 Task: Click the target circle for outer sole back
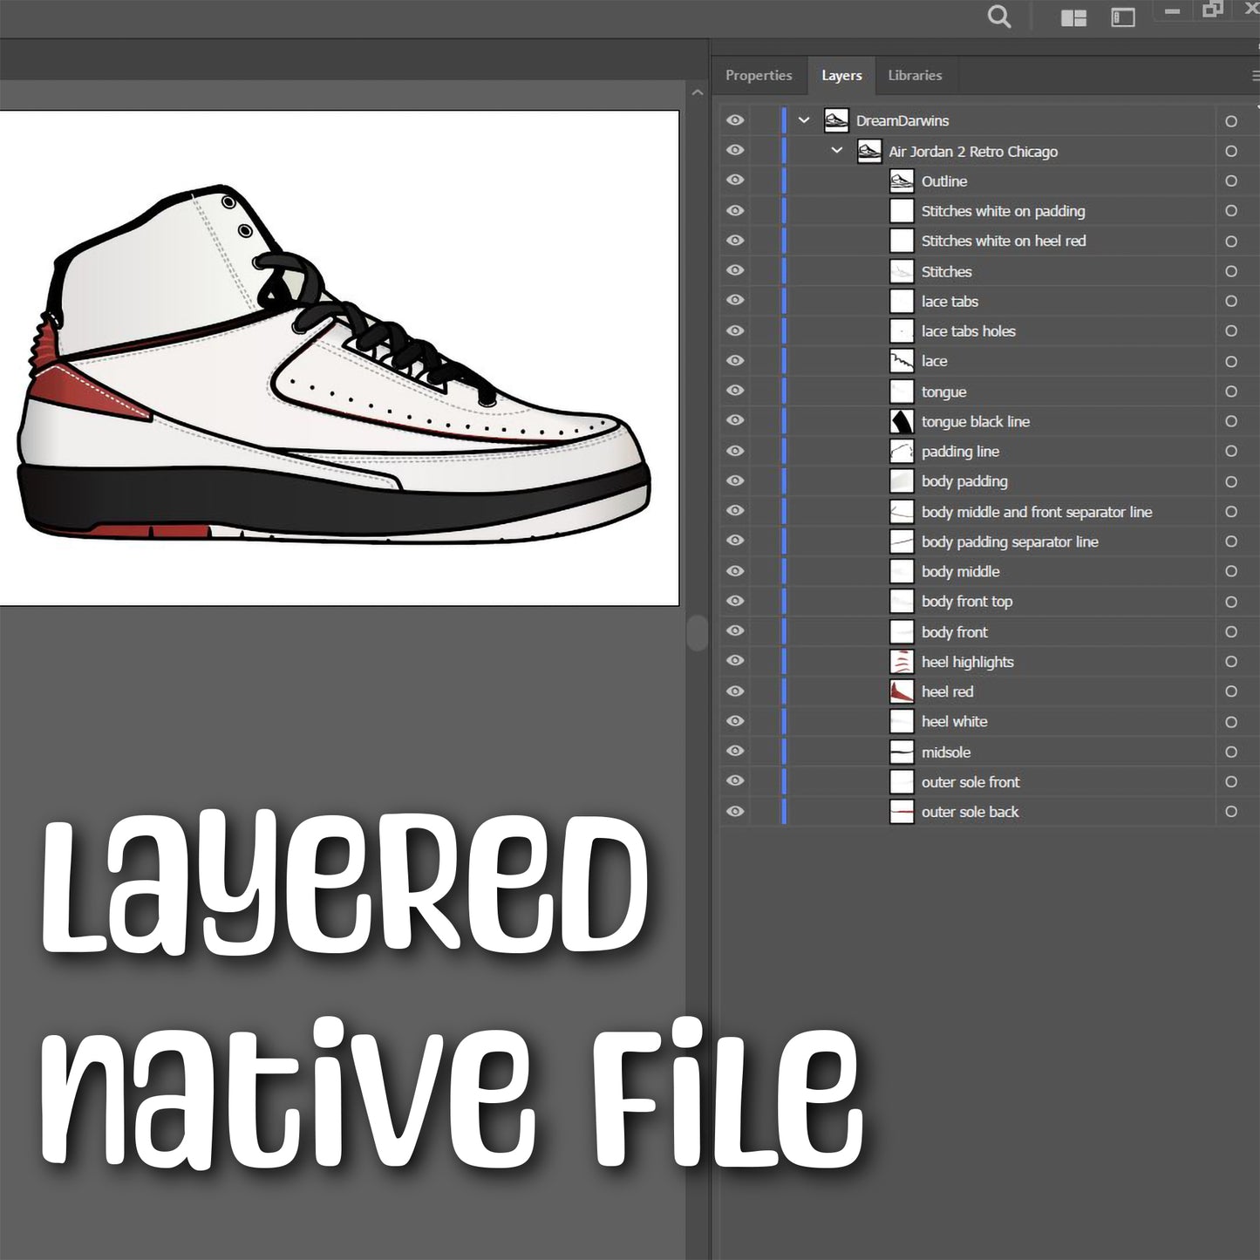coord(1231,812)
